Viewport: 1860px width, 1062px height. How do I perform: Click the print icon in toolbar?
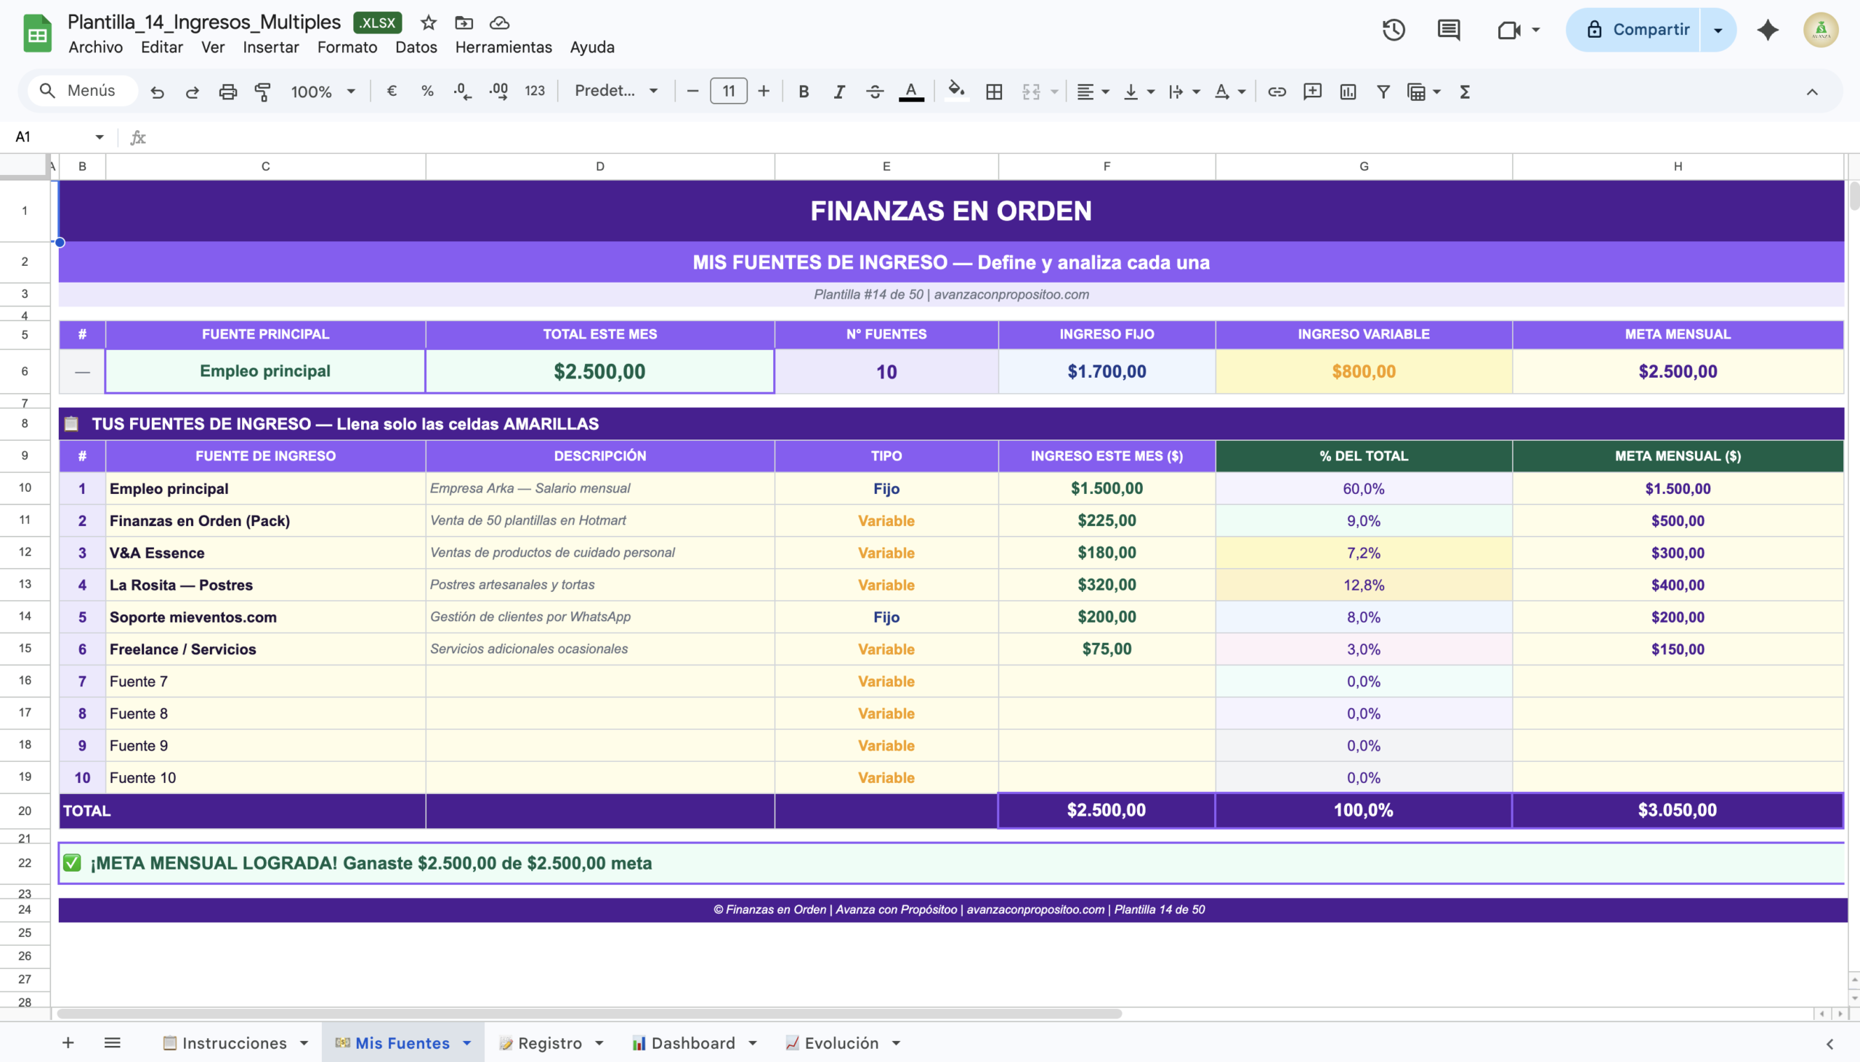point(227,92)
